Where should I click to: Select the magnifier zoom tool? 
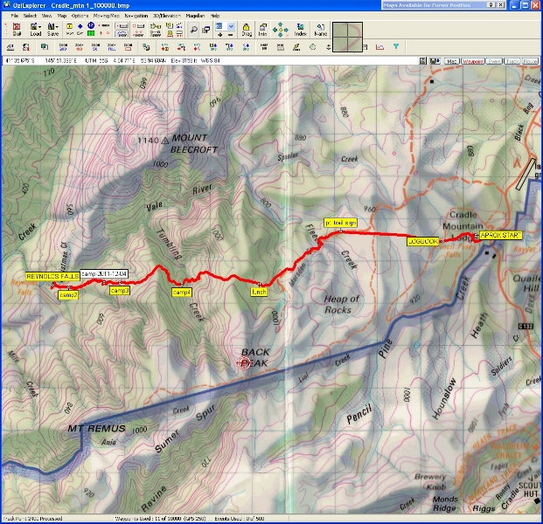tap(194, 29)
